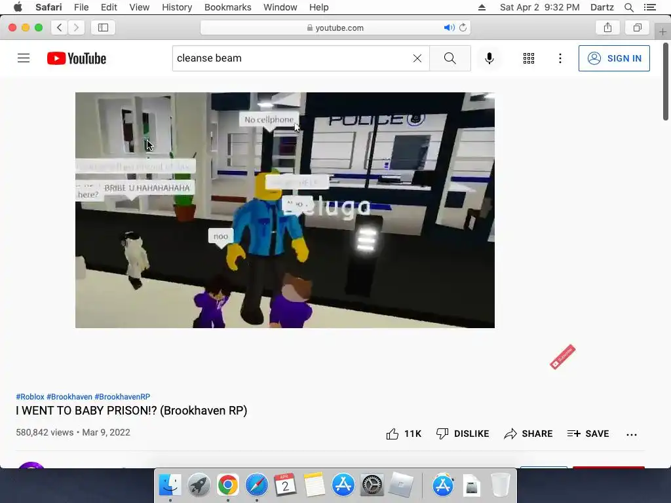The width and height of the screenshot is (671, 503).
Task: Open the History menu
Action: point(177,7)
